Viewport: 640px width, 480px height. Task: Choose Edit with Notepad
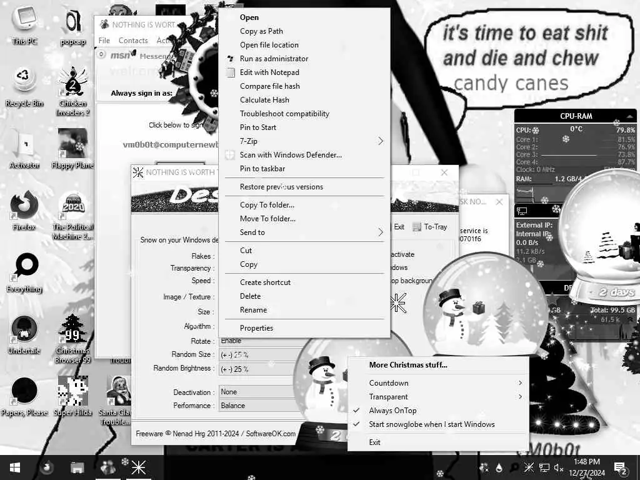tap(304, 72)
